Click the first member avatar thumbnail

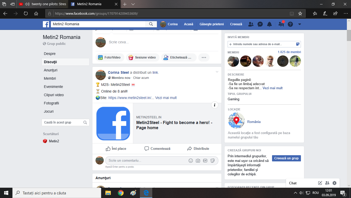click(233, 61)
